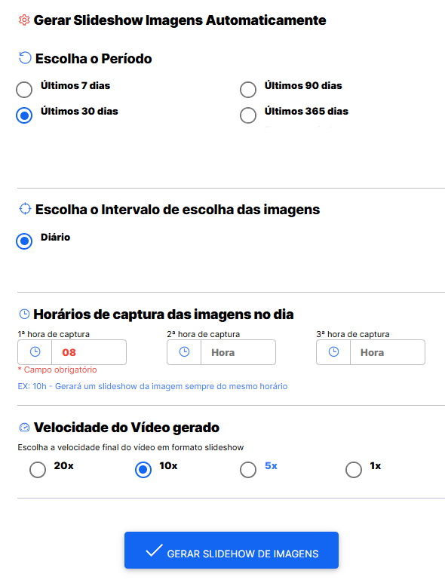Select the 1x speed option
445x586 pixels.
point(354,470)
